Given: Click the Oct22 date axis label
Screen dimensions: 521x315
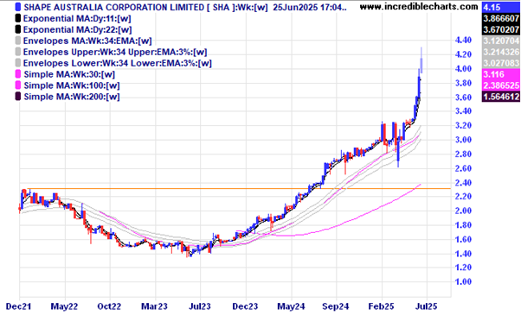Looking at the screenshot, I should click(x=109, y=306).
